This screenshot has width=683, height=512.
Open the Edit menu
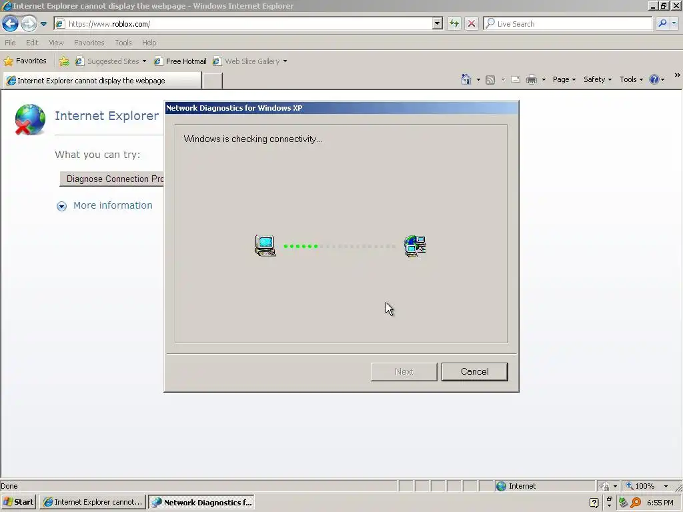coord(32,43)
